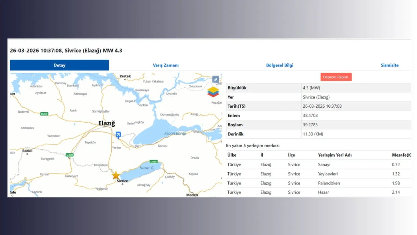
Task: Click the D260 road shield on map
Action: 44,114
